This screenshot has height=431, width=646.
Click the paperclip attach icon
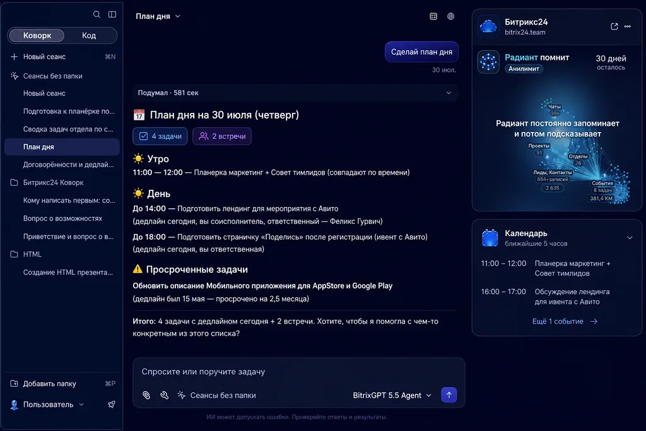pyautogui.click(x=146, y=395)
